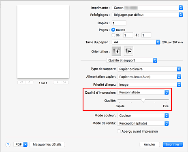This screenshot has height=152, width=188.
Task: Open the Imprimante dropdown
Action: [147, 8]
